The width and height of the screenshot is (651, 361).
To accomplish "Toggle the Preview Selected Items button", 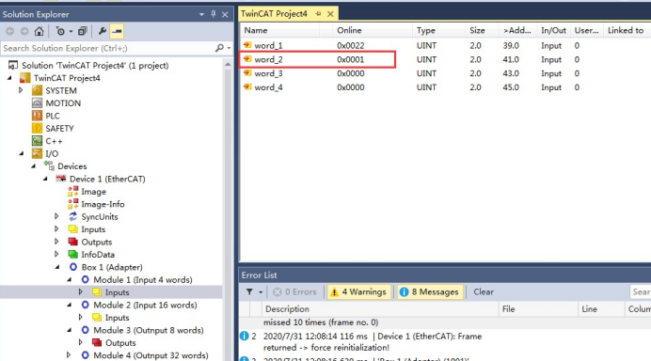I will (117, 31).
